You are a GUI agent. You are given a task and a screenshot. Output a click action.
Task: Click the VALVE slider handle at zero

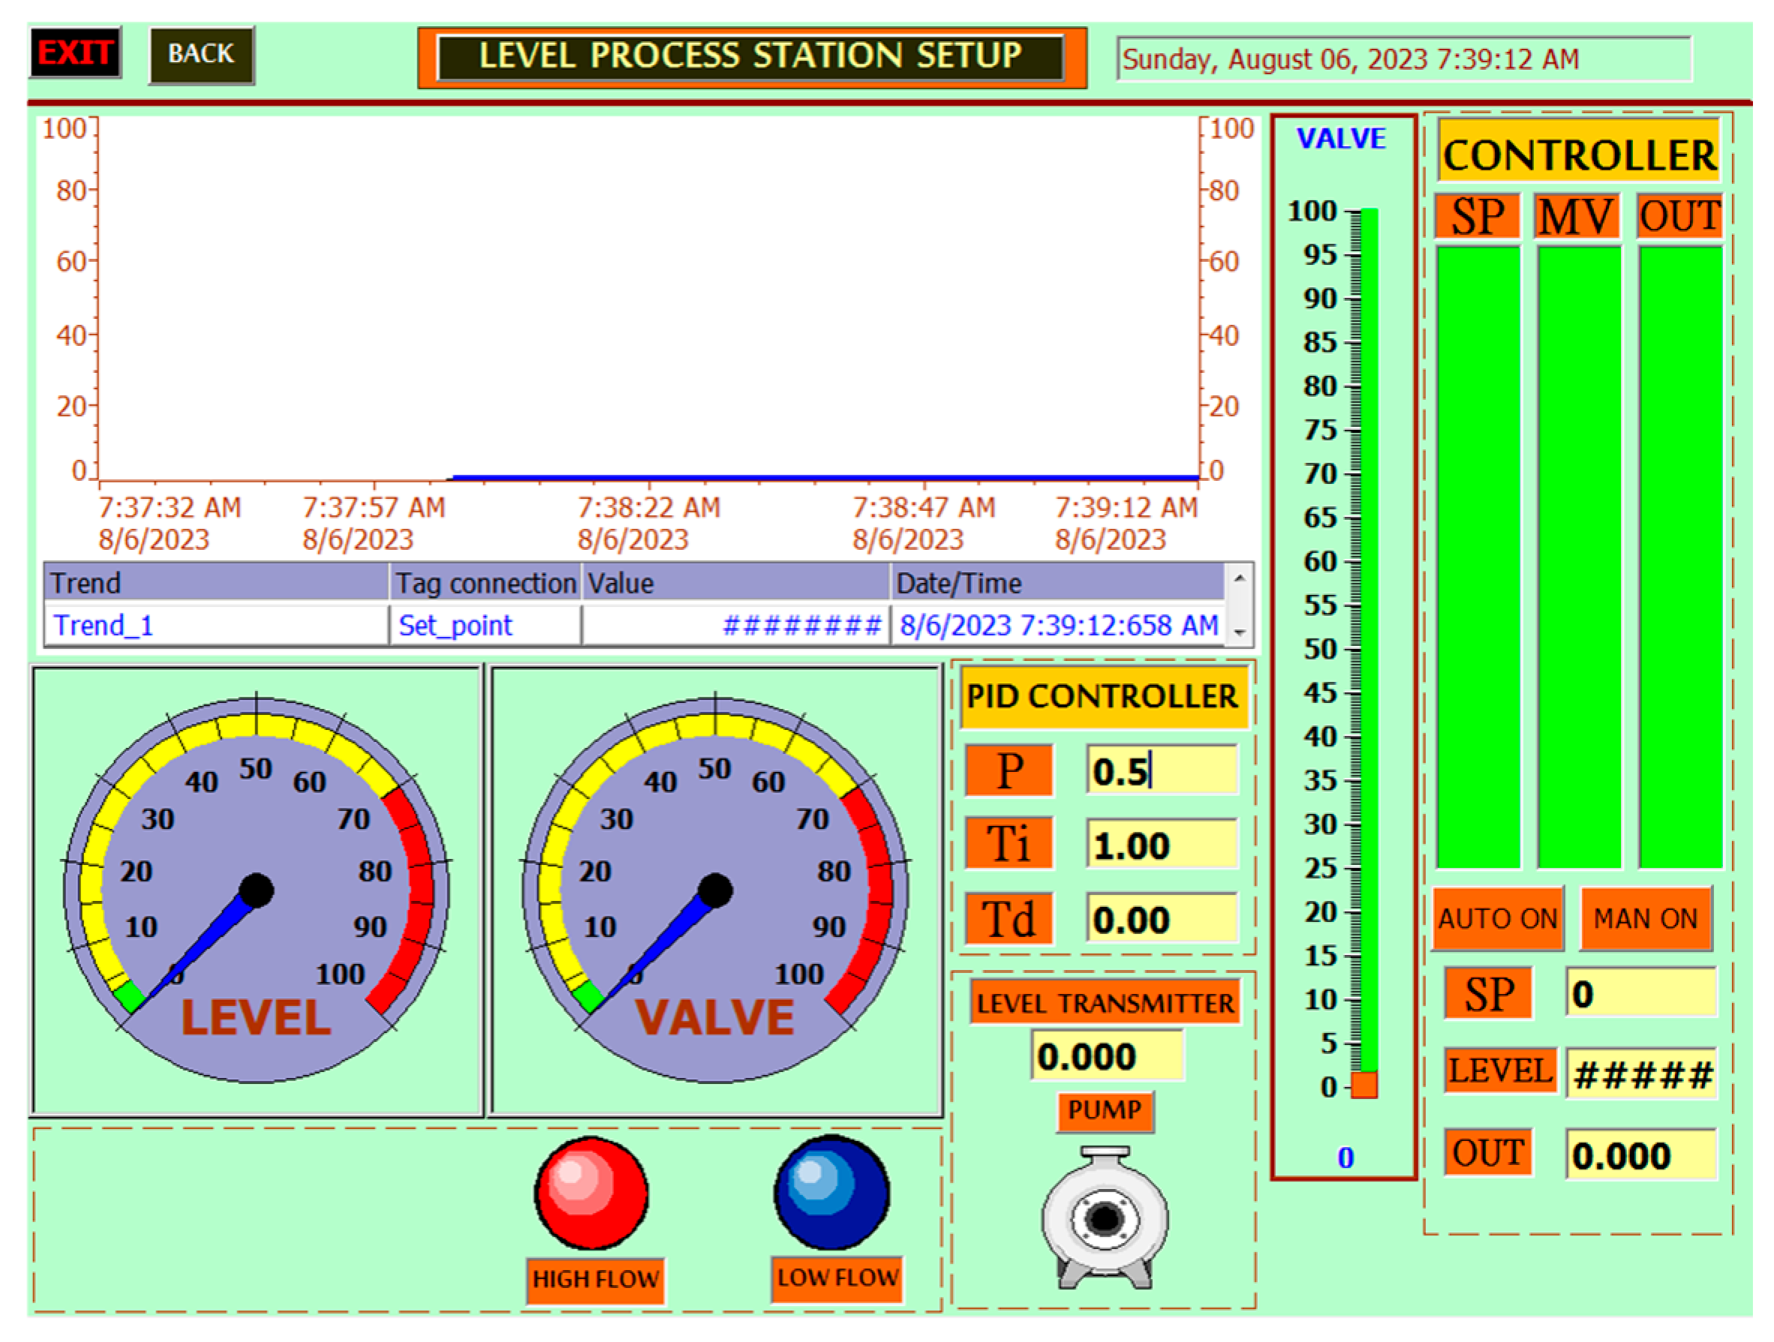[x=1365, y=1086]
